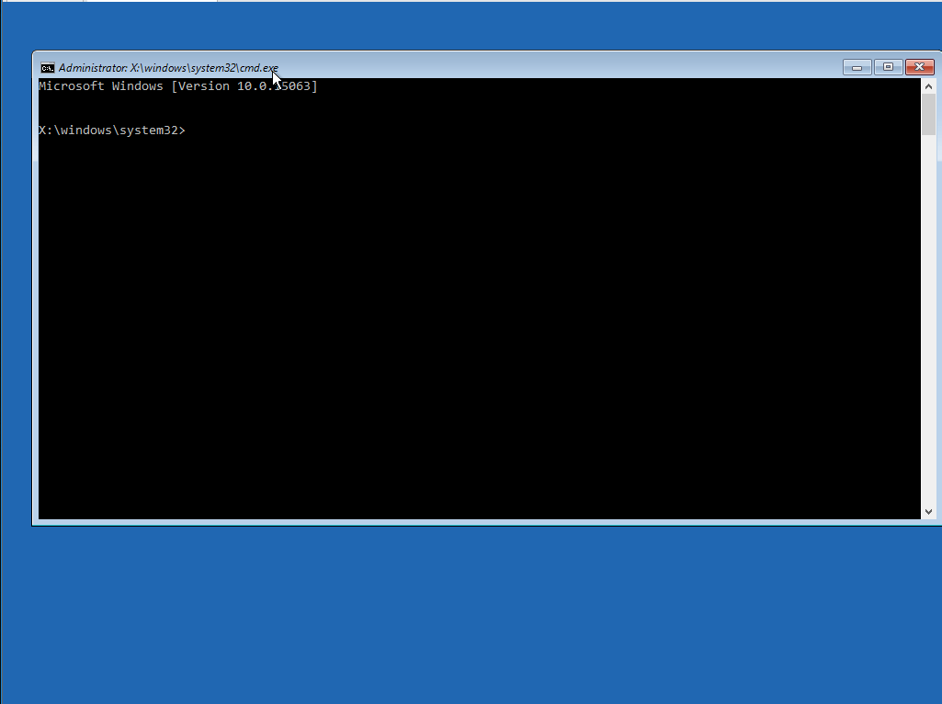942x704 pixels.
Task: Click the scrollbar down arrow
Action: click(x=929, y=512)
